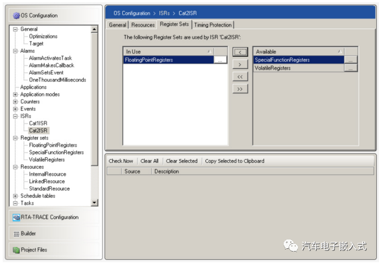The width and height of the screenshot is (379, 263).
Task: Expand the Counters tree node
Action: pos(15,102)
